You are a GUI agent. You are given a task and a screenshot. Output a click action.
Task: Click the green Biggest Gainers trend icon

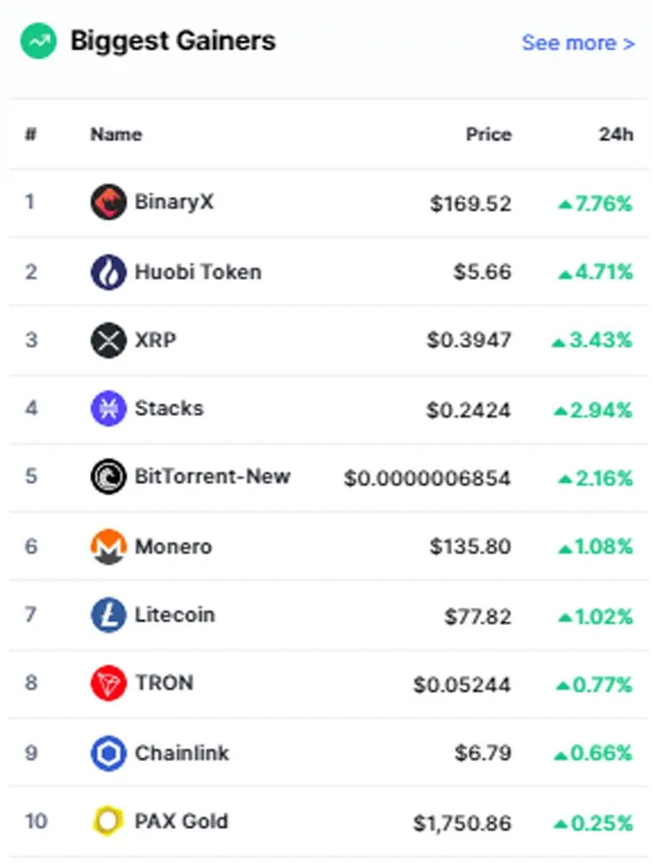pyautogui.click(x=38, y=41)
